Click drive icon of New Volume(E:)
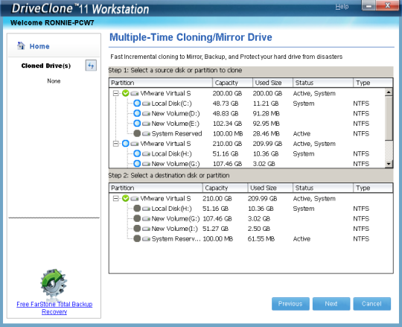 (146, 124)
